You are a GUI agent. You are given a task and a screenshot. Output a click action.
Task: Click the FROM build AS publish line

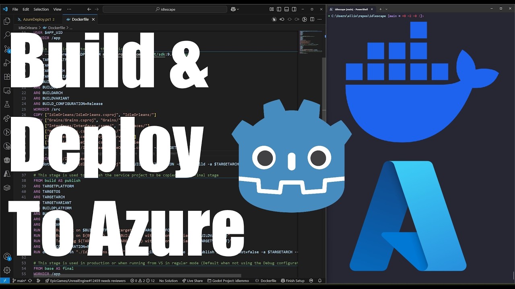57,181
